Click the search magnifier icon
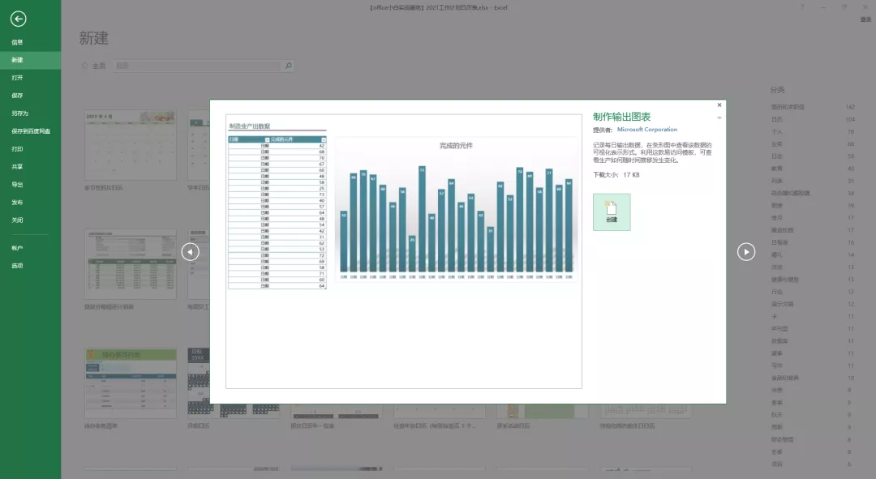This screenshot has width=876, height=479. pos(289,66)
